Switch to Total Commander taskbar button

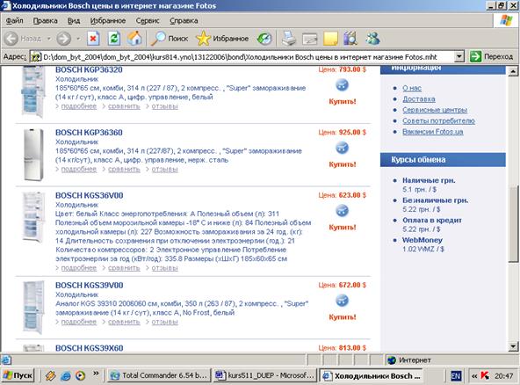pyautogui.click(x=159, y=375)
